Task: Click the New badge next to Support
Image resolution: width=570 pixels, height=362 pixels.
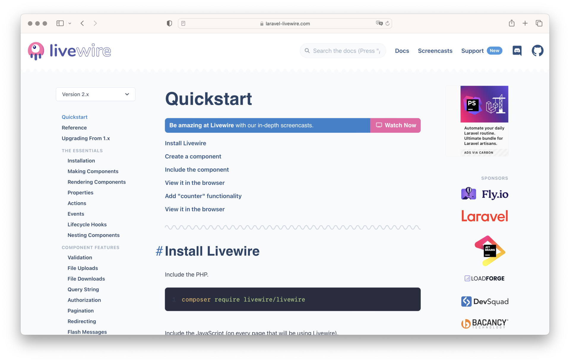Action: (495, 51)
